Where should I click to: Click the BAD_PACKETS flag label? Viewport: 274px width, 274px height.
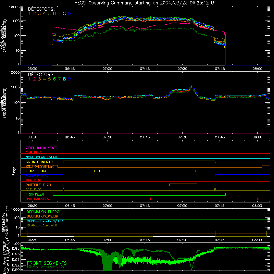click(x=37, y=199)
